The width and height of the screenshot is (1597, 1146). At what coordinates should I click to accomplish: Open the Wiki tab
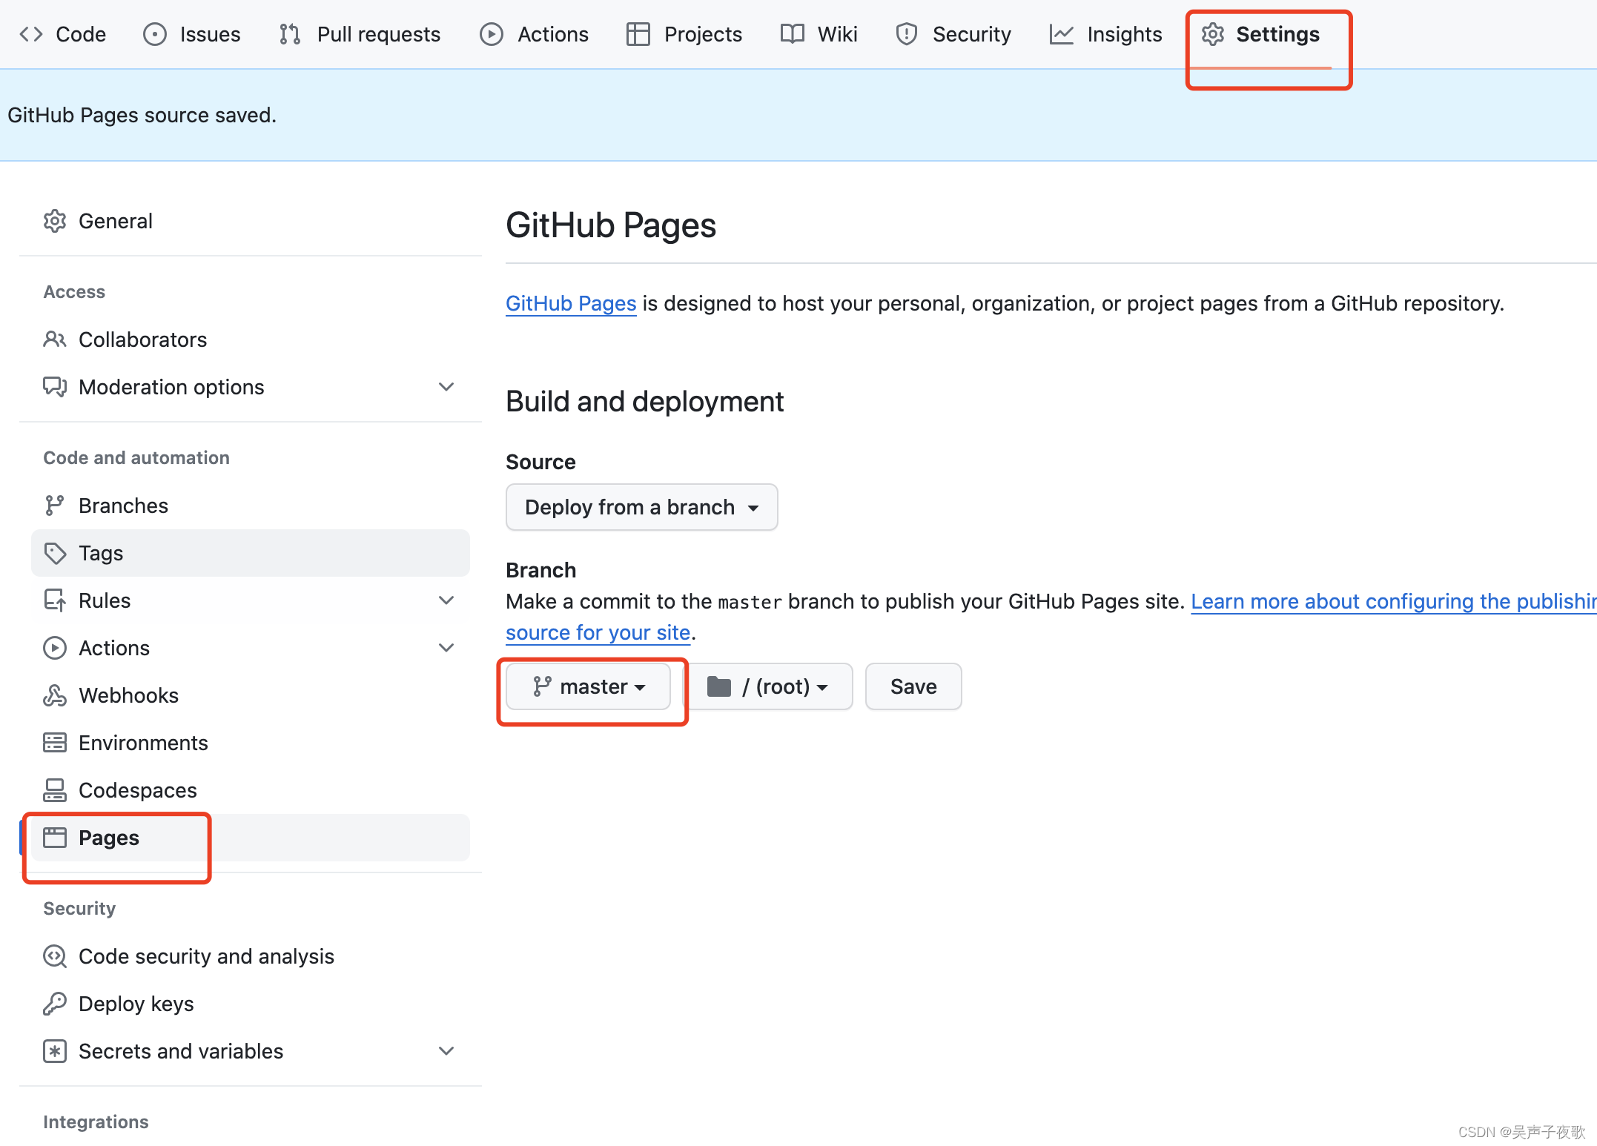click(x=819, y=34)
